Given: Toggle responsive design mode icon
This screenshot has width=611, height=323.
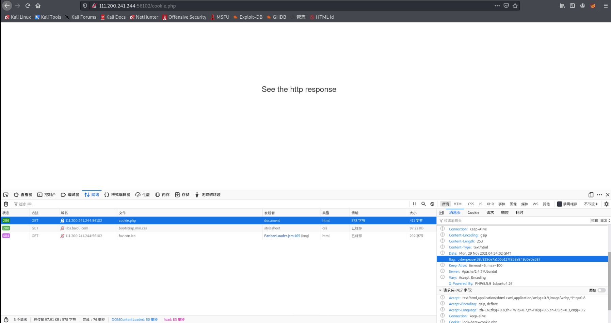Looking at the screenshot, I should pyautogui.click(x=591, y=195).
